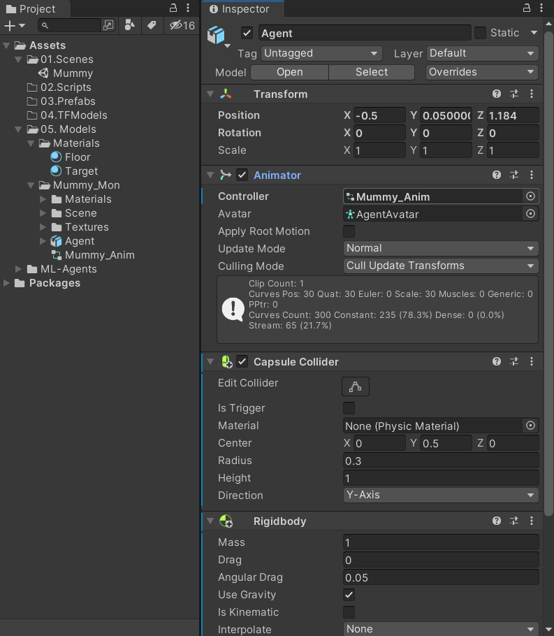Expand the ML-Agents folder
Screen dimensions: 554x636
tap(18, 269)
